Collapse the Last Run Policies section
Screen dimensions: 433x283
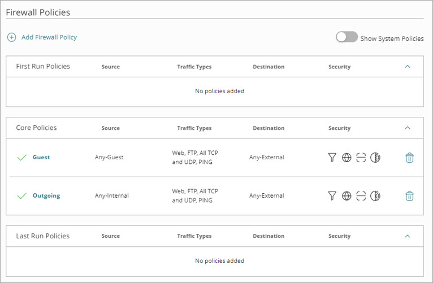click(408, 236)
